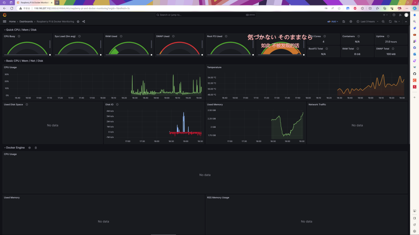Zoom out the dashboard time range
The image size is (419, 235).
coord(383,22)
